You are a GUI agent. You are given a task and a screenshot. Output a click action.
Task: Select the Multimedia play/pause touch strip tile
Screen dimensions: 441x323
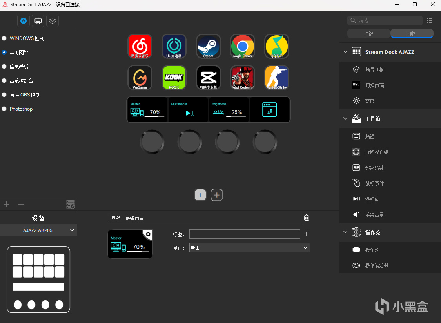[188, 110]
